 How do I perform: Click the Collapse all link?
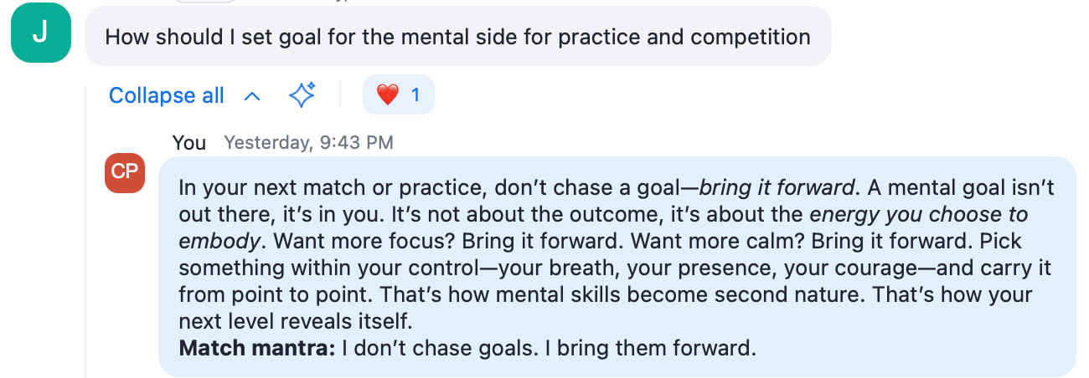(167, 95)
